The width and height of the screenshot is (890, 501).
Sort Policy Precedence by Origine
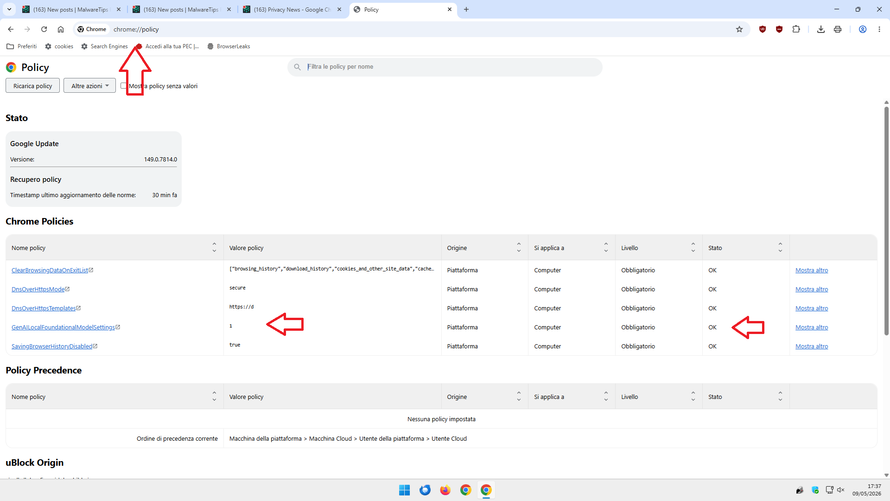click(x=519, y=397)
